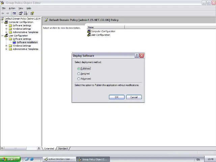This screenshot has width=216, height=162.
Task: Click Computer Configuration's Software Settings folder icon
Action: (x=10, y=25)
